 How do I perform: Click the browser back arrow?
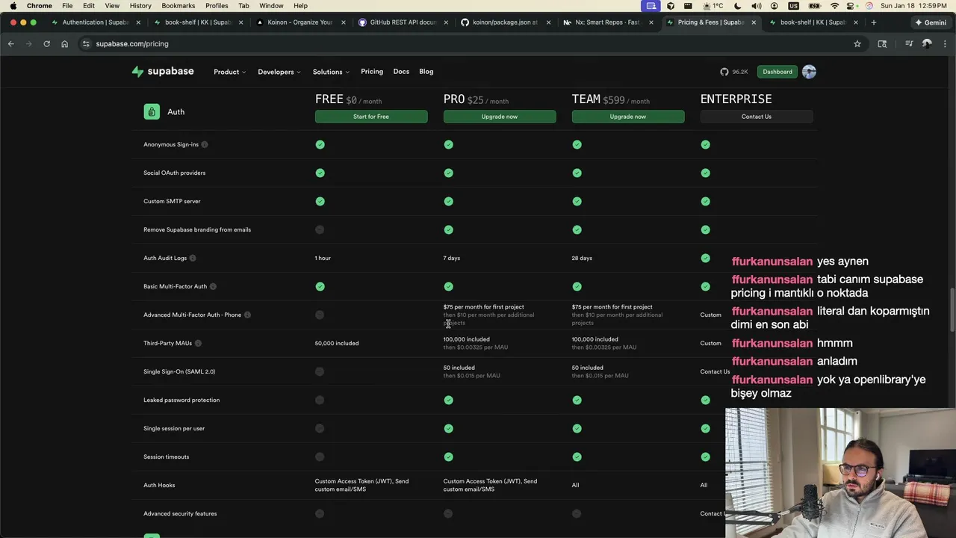(x=11, y=44)
